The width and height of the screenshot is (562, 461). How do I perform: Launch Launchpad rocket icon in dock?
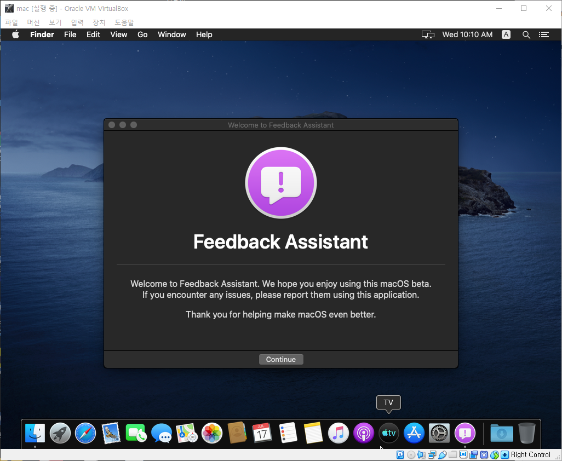pyautogui.click(x=60, y=433)
